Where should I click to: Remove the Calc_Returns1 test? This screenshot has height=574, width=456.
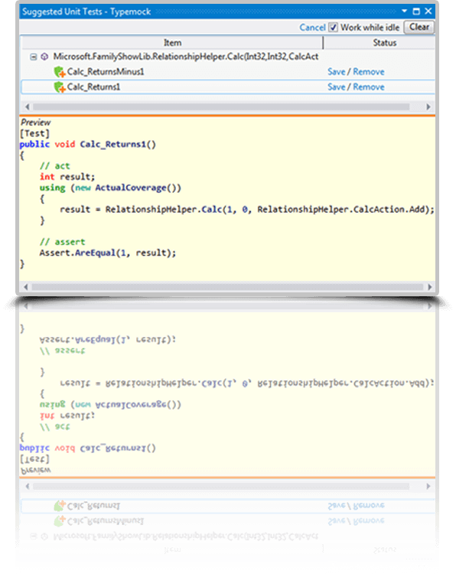click(369, 87)
